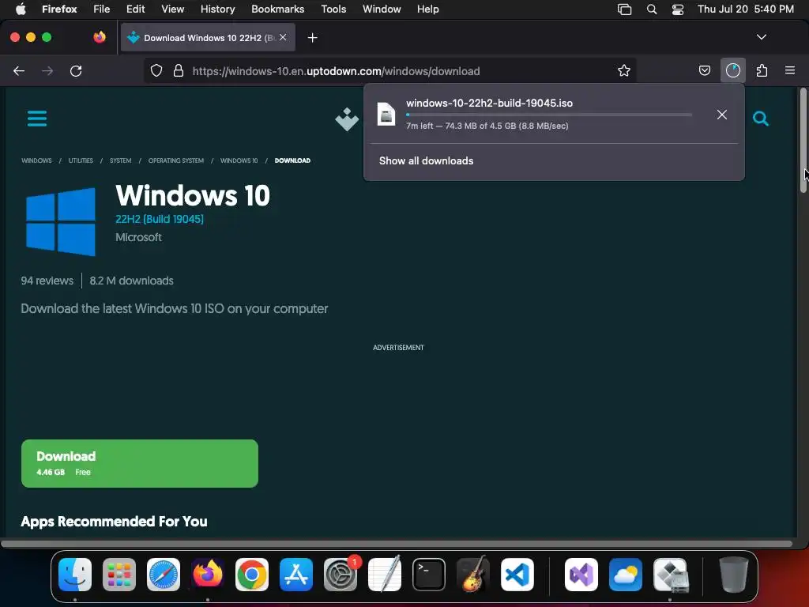This screenshot has width=809, height=607.
Task: Open the File menu
Action: [101, 9]
